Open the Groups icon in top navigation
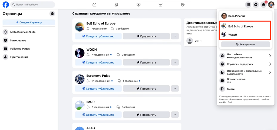The width and height of the screenshot is (277, 130). pos(183,5)
